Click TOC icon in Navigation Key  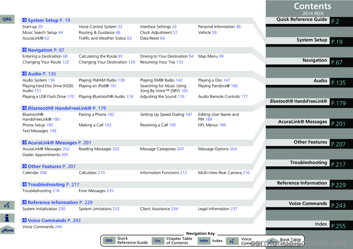click(158, 241)
